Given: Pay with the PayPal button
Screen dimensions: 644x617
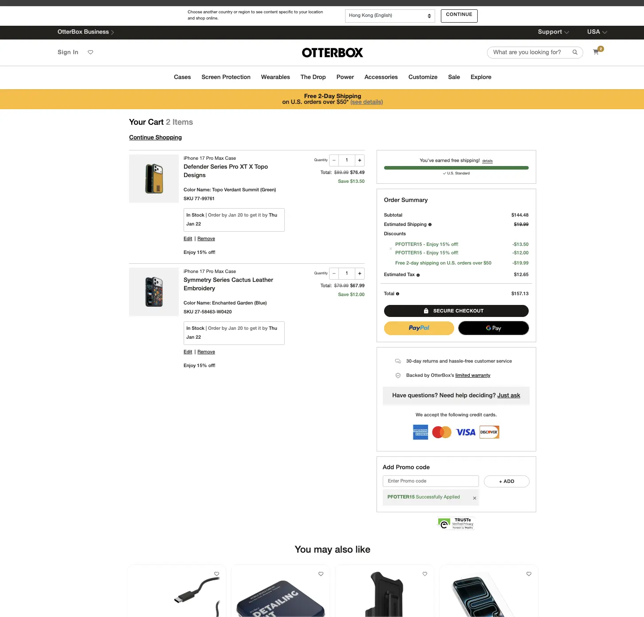Looking at the screenshot, I should [419, 328].
